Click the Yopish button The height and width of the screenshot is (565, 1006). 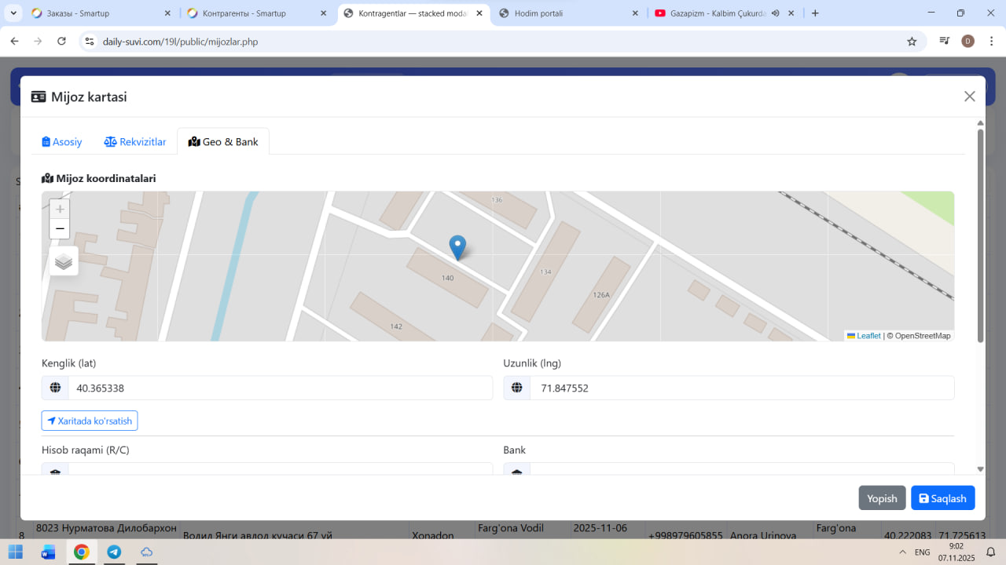pos(882,498)
